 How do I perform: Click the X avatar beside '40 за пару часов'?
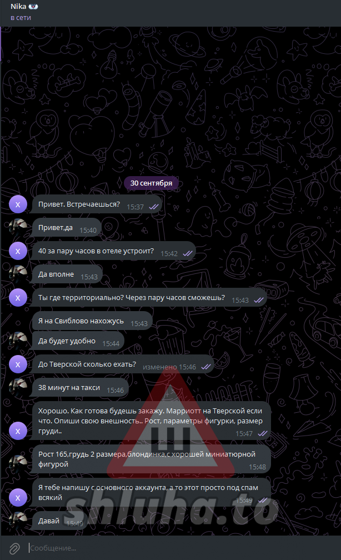tap(18, 252)
